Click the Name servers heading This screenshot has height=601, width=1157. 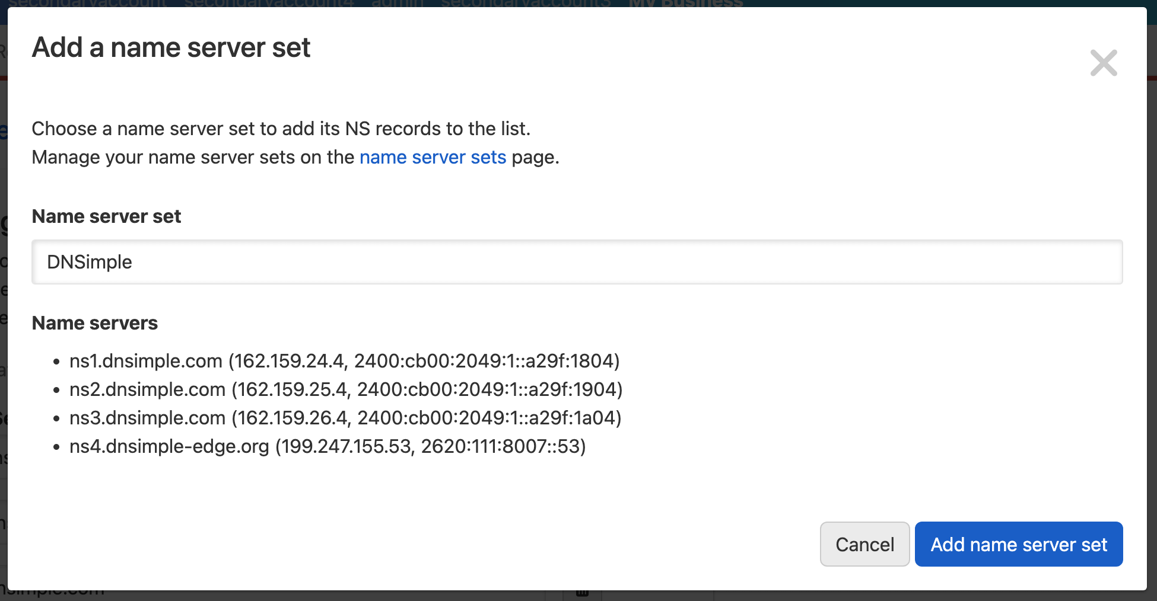tap(95, 323)
